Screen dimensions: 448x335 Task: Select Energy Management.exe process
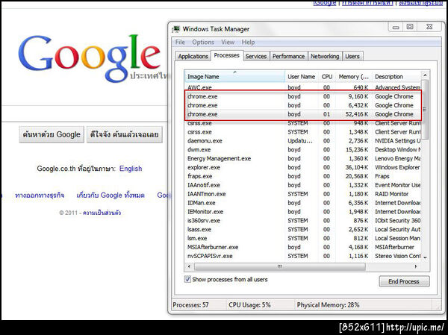(302, 158)
